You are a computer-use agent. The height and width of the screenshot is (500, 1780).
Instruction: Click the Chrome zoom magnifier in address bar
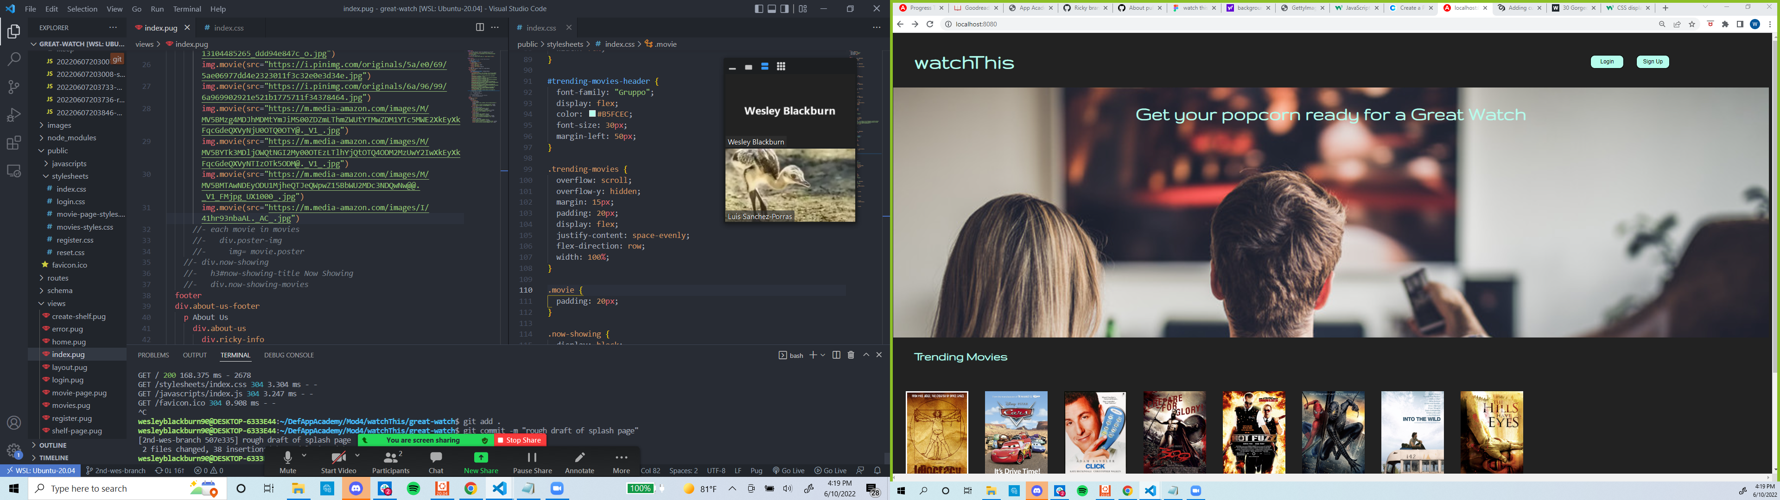coord(1662,24)
